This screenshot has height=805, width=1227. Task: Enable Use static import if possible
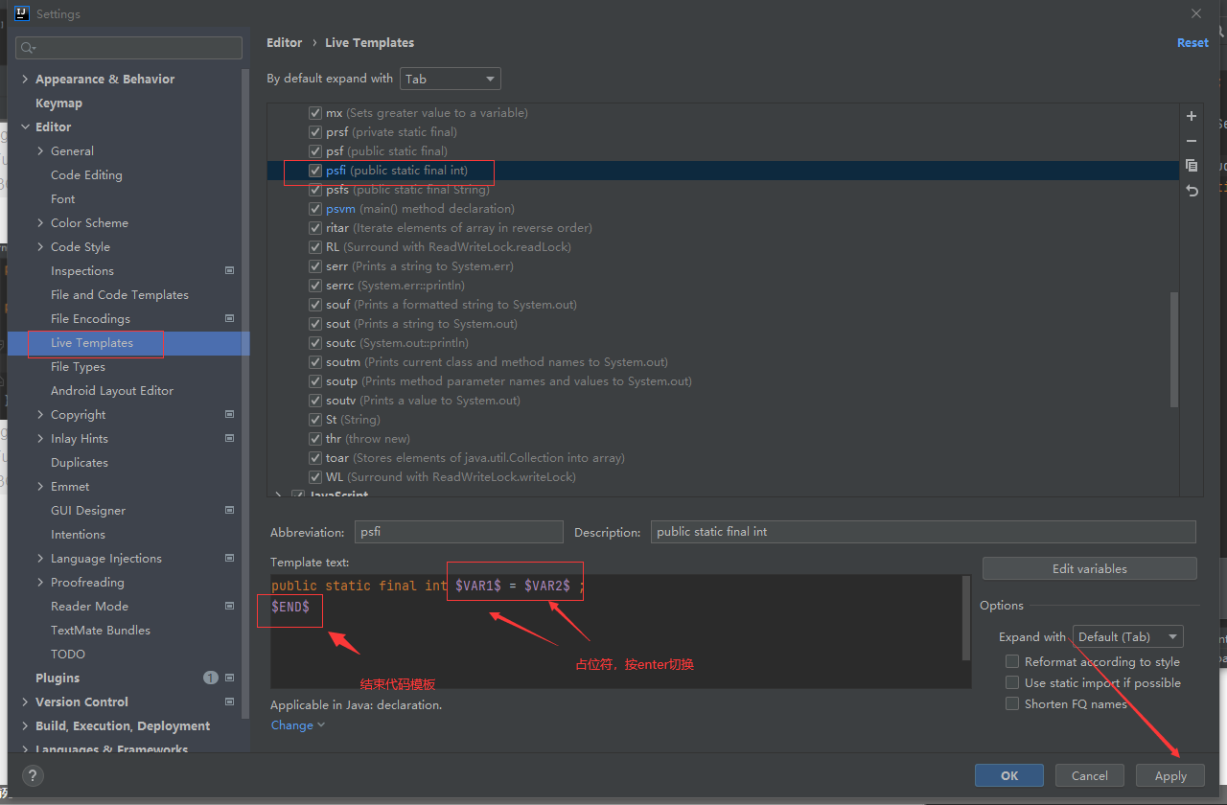pyautogui.click(x=1012, y=682)
